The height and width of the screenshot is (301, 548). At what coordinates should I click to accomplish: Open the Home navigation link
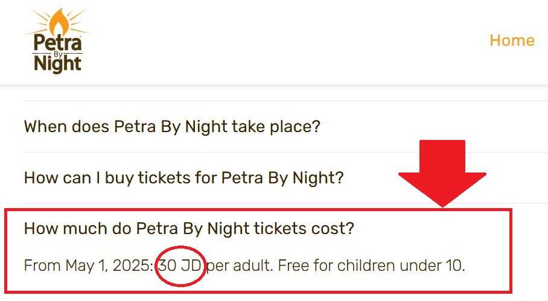[x=512, y=40]
